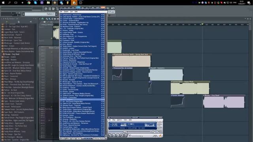Screen dimensions: 253x142
Task: Click the arrow left of Pattern 1 selector
Action: pos(23,14)
